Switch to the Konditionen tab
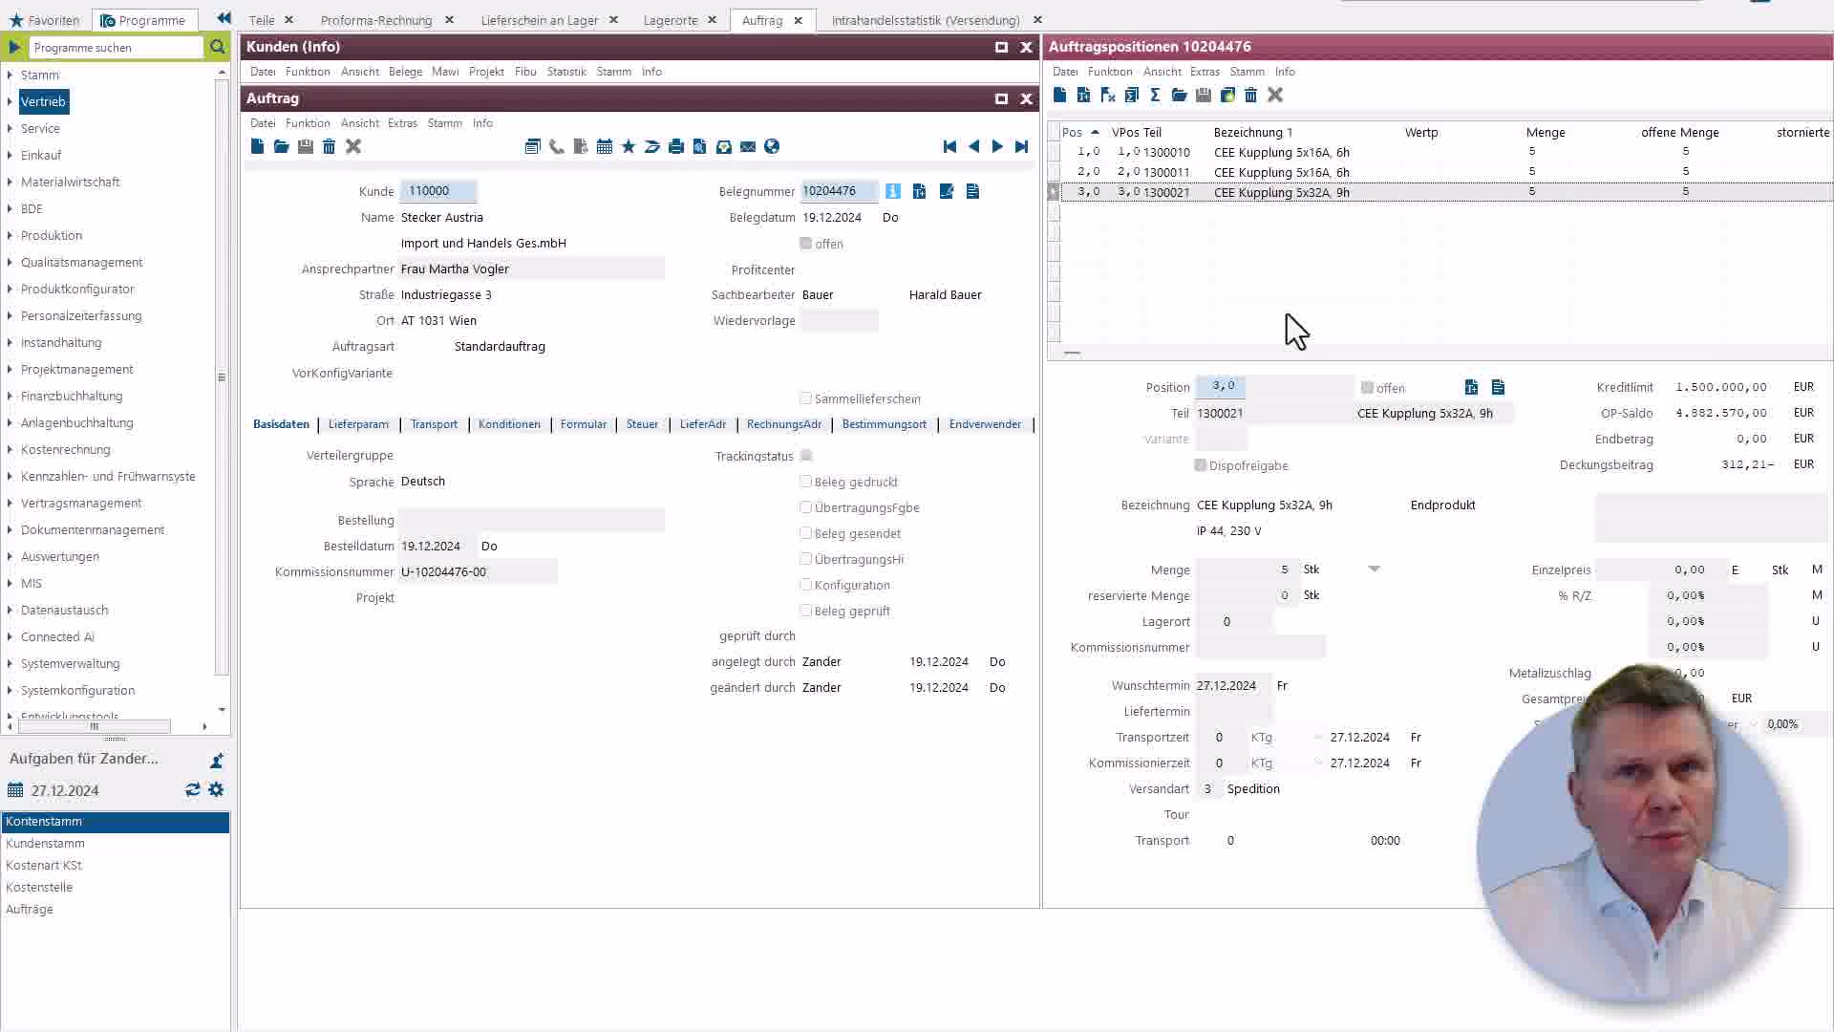Viewport: 1834px width, 1032px height. tap(509, 424)
